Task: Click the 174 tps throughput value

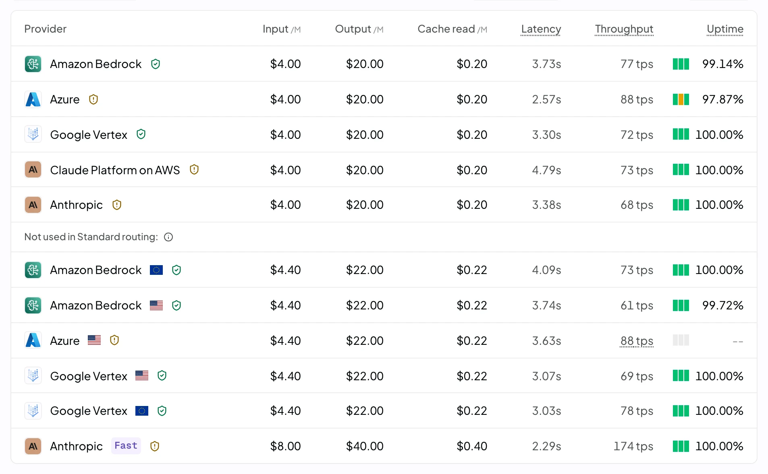Action: [x=633, y=446]
